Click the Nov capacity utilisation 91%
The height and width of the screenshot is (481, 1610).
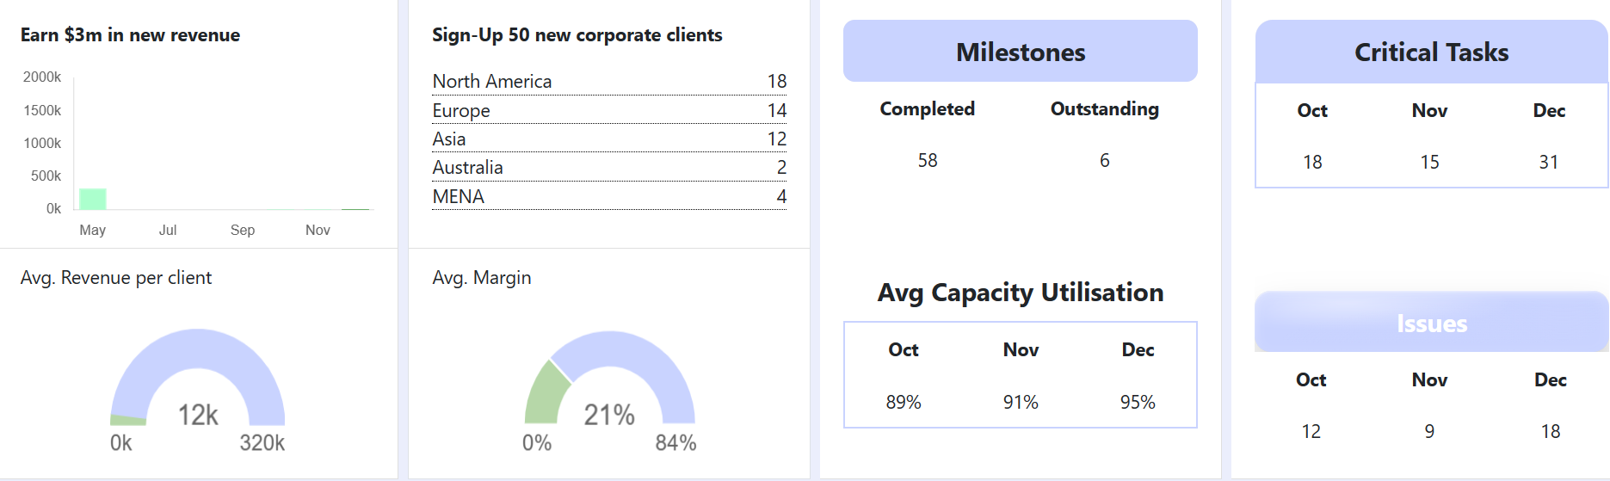pyautogui.click(x=1021, y=403)
